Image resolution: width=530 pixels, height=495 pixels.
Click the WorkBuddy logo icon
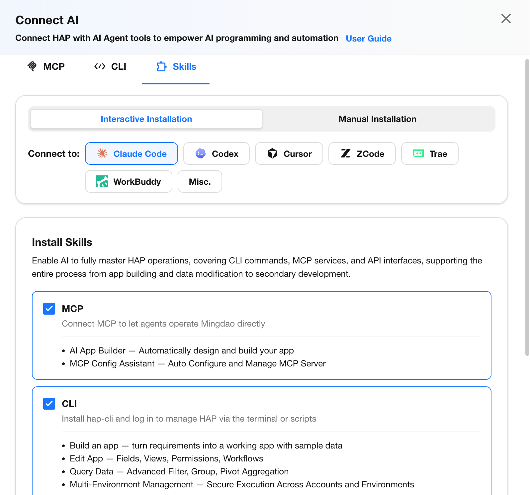pyautogui.click(x=102, y=181)
